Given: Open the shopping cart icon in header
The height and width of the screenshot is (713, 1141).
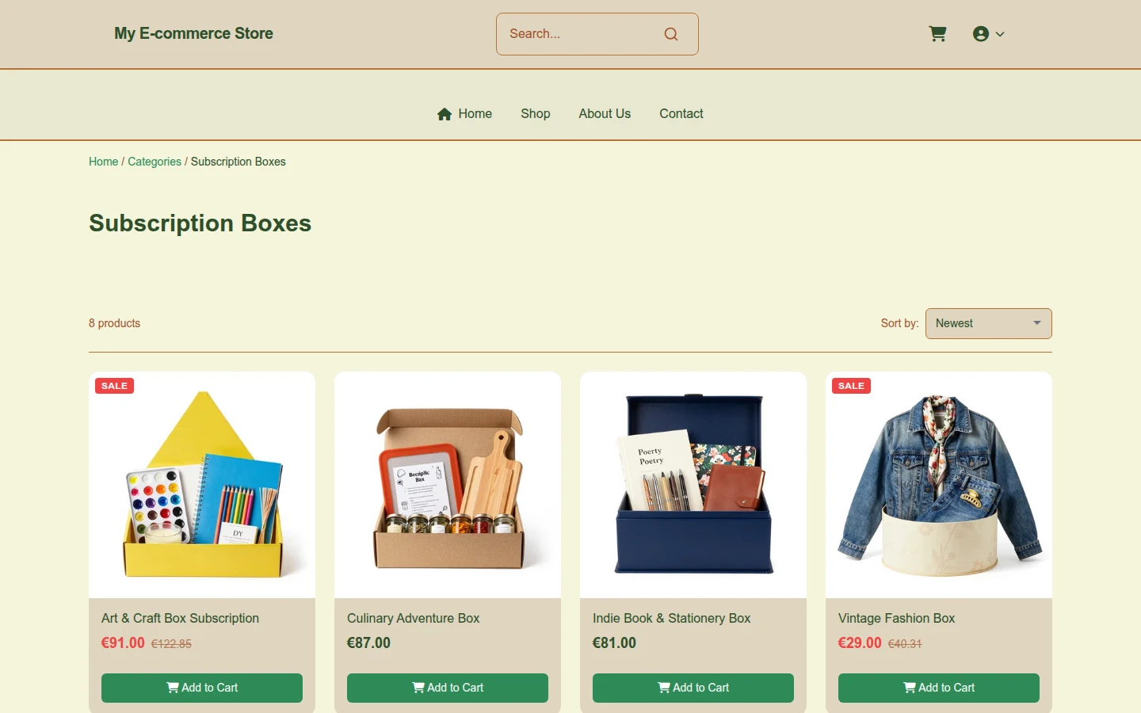Looking at the screenshot, I should tap(937, 34).
